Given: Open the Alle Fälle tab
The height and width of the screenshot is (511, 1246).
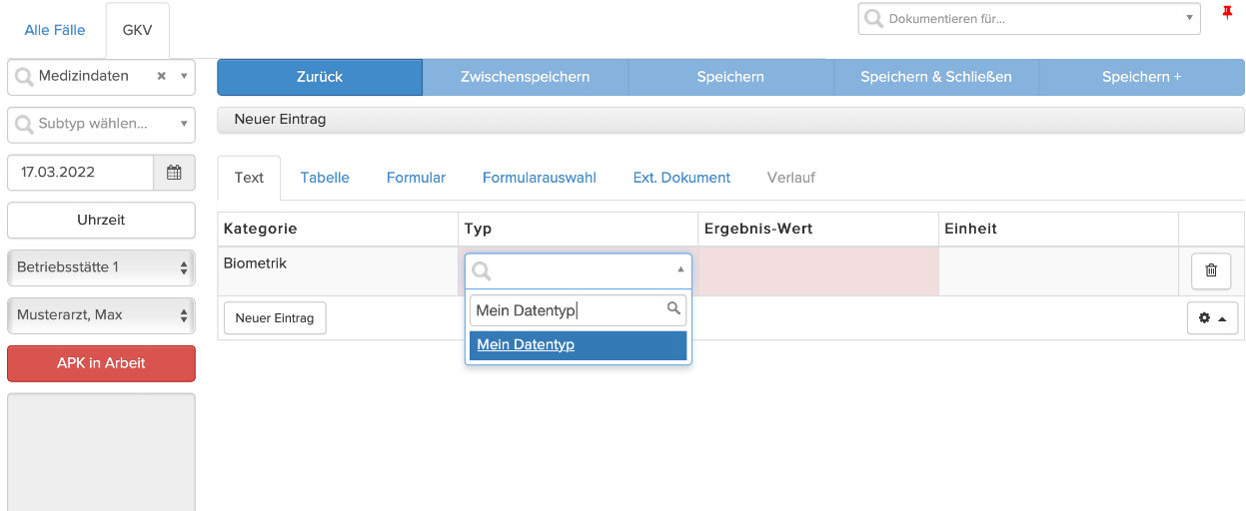Looking at the screenshot, I should click(x=55, y=30).
